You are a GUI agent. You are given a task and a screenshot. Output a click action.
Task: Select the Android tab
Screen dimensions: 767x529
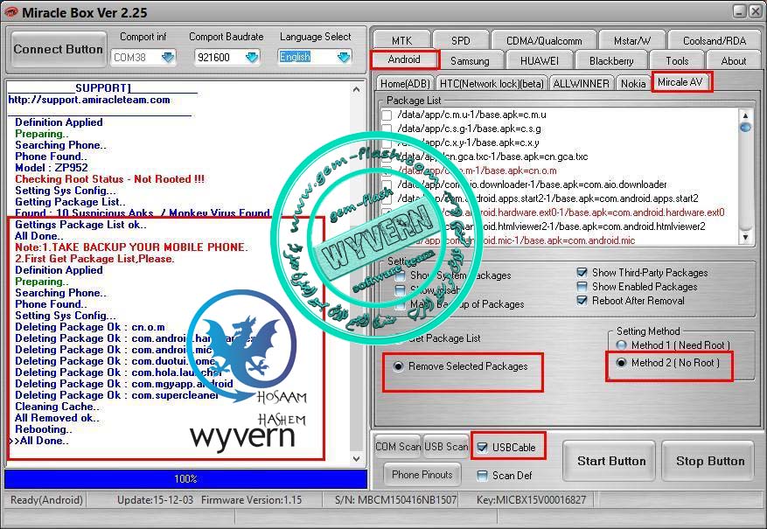404,59
